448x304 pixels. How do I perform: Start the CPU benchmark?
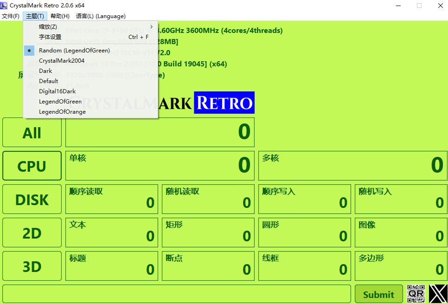[32, 166]
